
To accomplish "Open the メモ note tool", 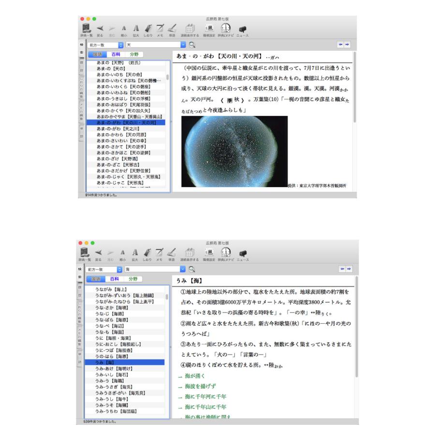I will pos(160,29).
